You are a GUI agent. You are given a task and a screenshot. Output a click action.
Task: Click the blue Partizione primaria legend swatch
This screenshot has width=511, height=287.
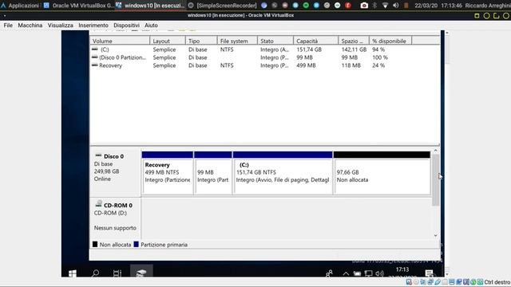click(137, 245)
